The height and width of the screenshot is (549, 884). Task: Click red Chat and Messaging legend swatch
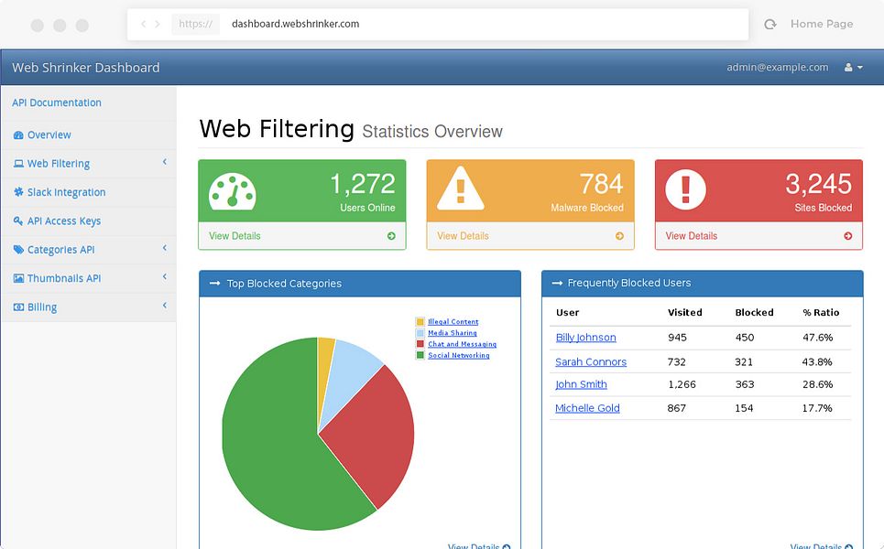coord(420,344)
